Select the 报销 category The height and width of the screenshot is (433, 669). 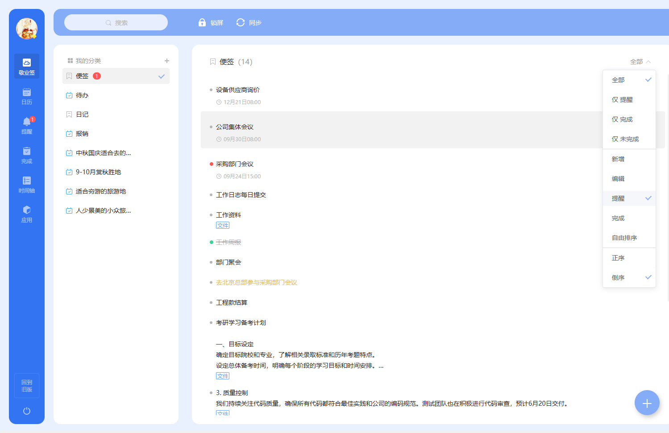[x=116, y=134]
